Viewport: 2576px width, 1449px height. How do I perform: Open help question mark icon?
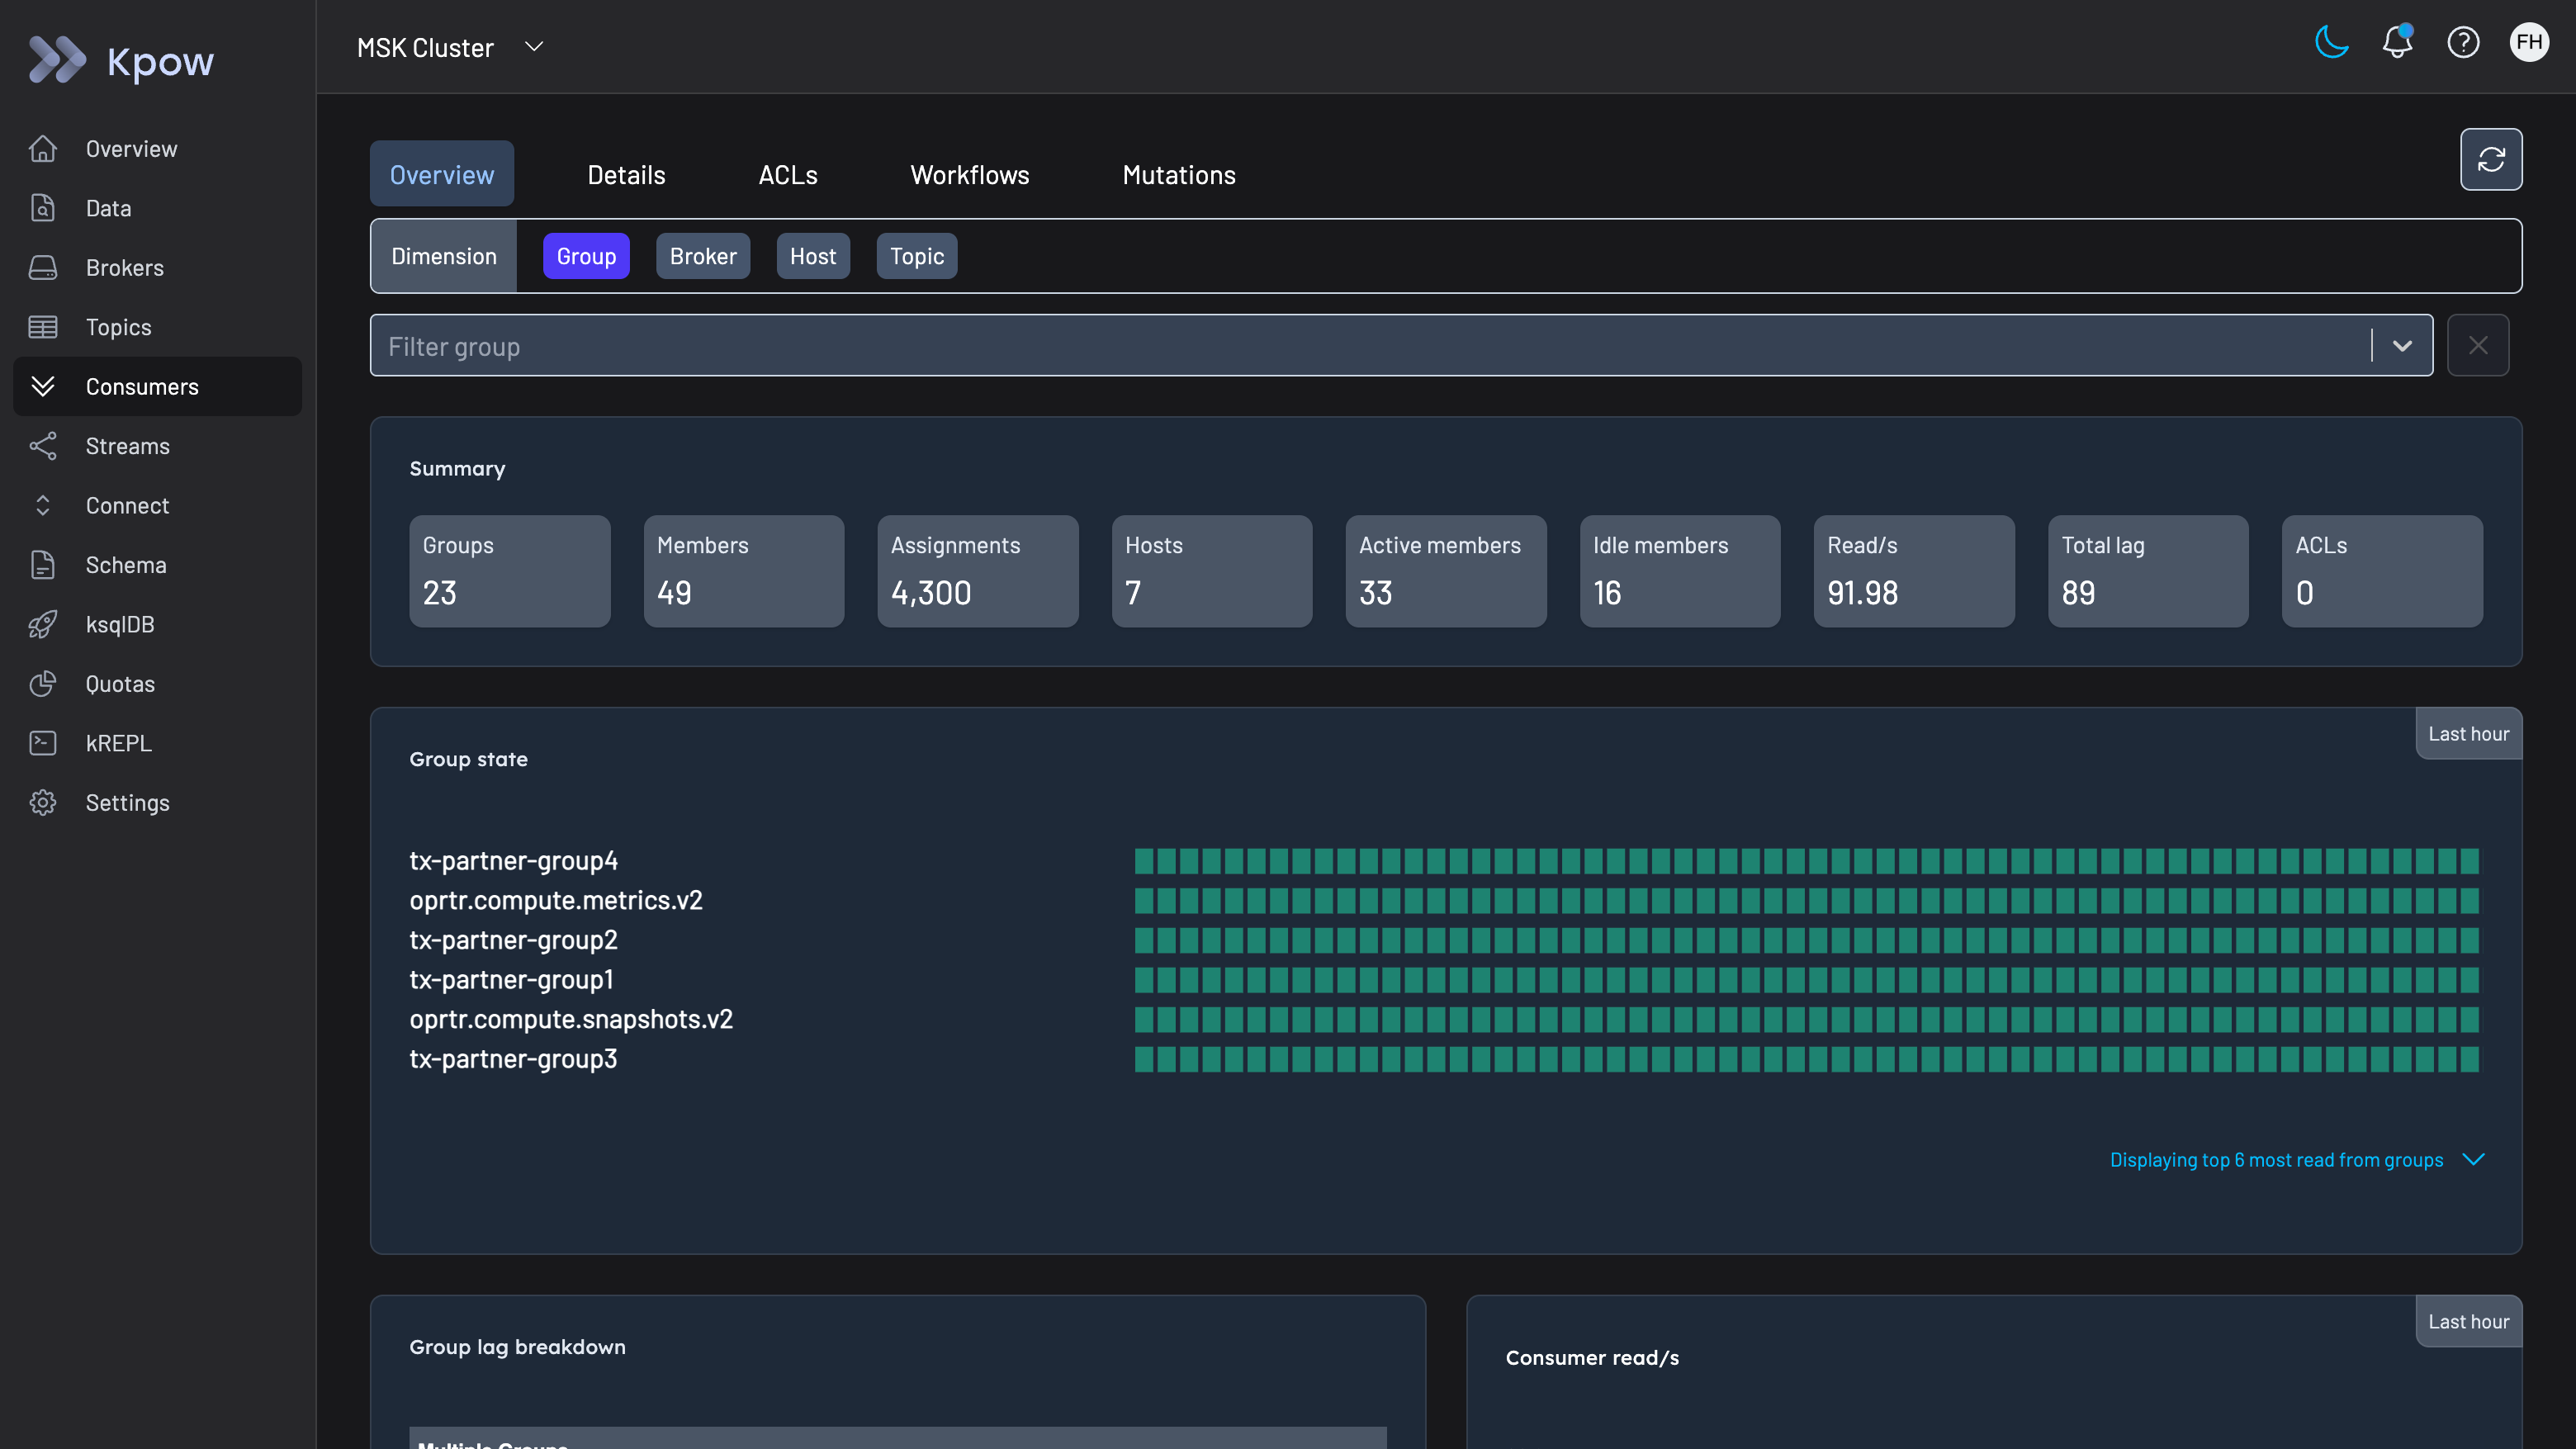point(2463,43)
